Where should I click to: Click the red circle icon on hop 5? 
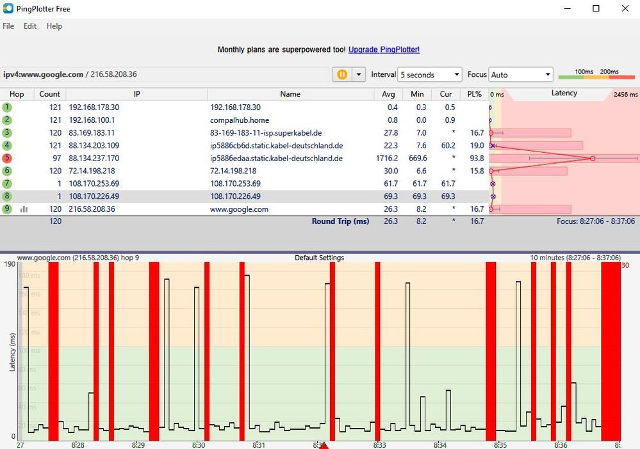(8, 158)
